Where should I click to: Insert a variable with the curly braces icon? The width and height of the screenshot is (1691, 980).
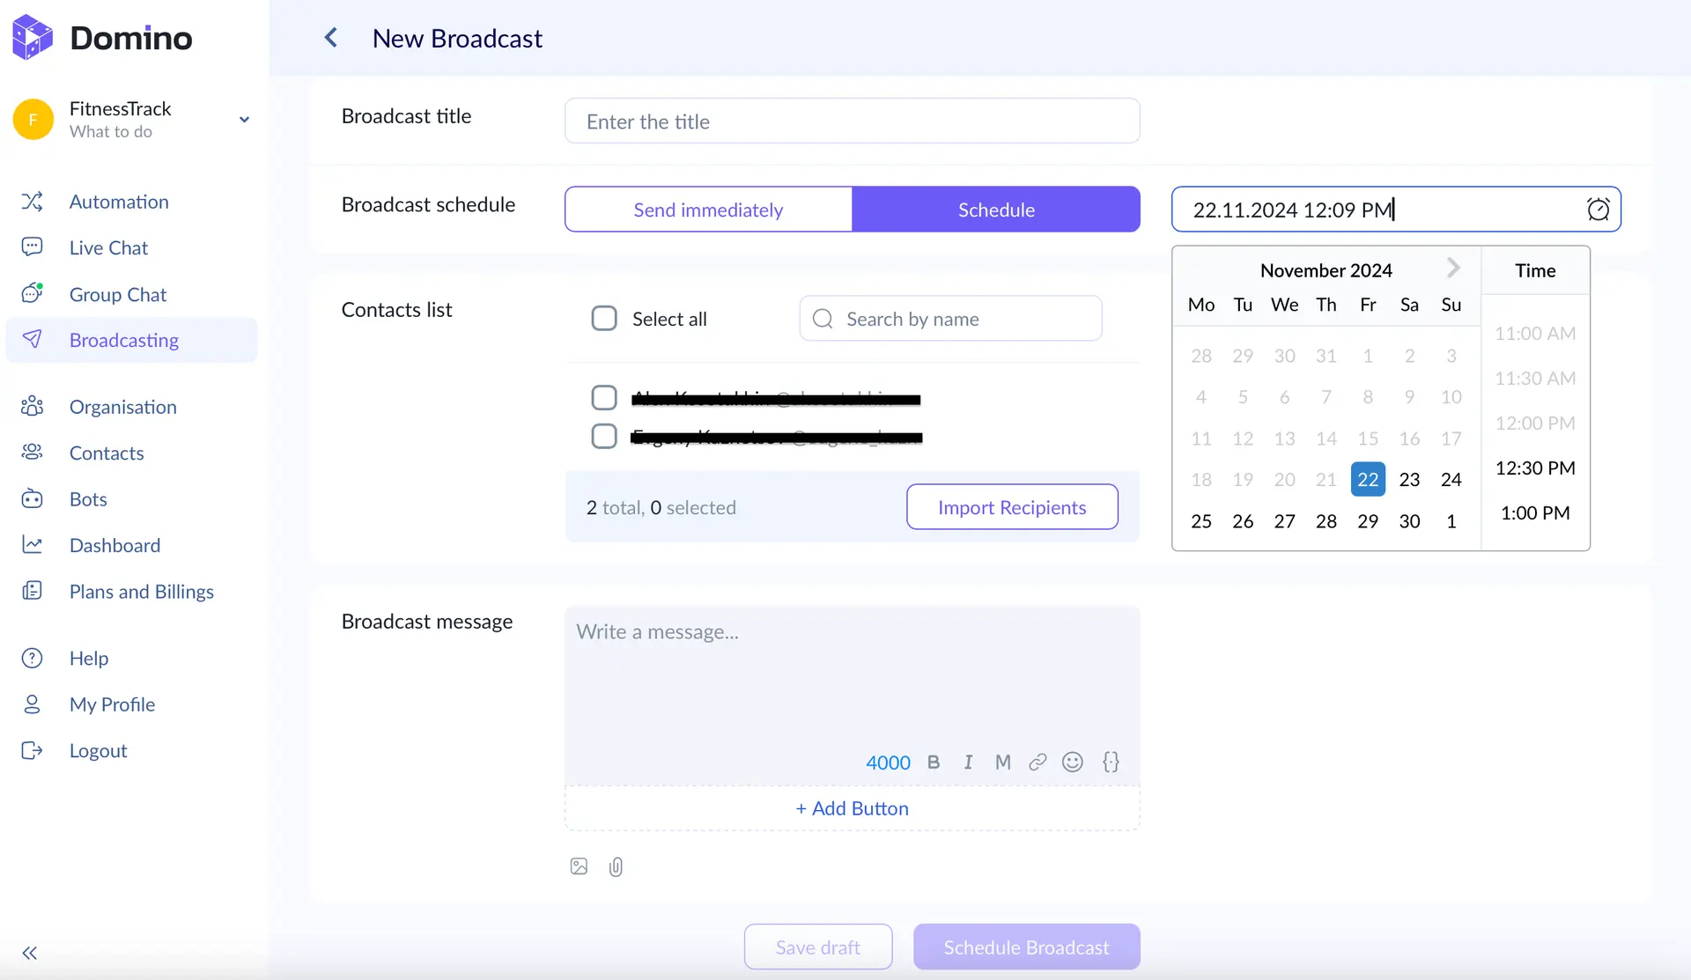[x=1111, y=763]
